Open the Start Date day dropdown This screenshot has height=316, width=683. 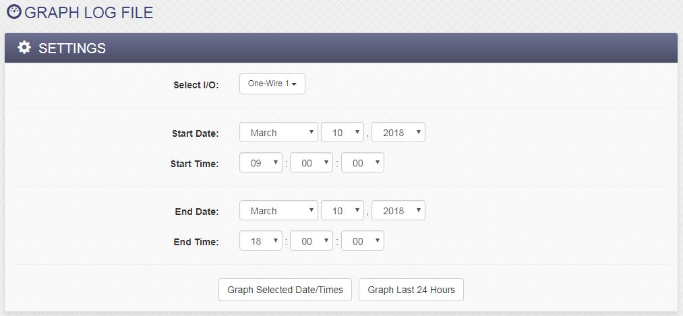click(x=343, y=132)
